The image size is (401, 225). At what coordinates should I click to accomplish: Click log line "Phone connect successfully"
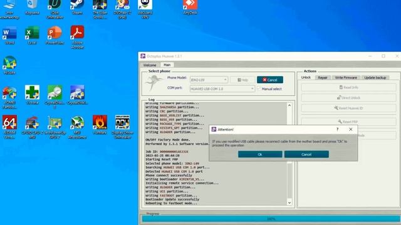click(169, 175)
